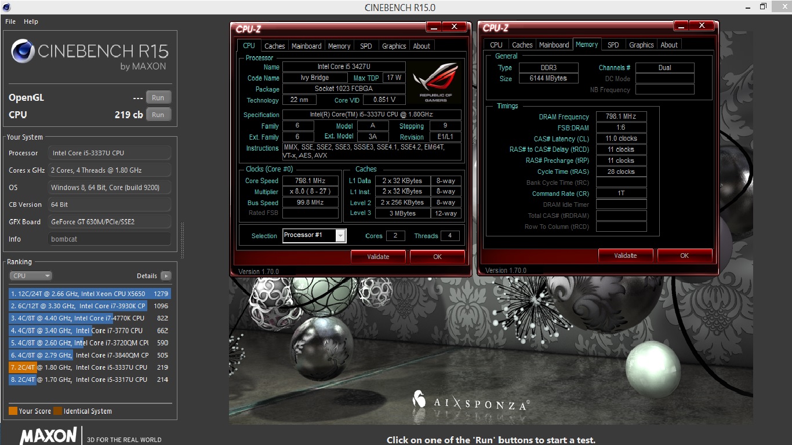Click the AIXSPONZA logo in render view

(x=471, y=400)
